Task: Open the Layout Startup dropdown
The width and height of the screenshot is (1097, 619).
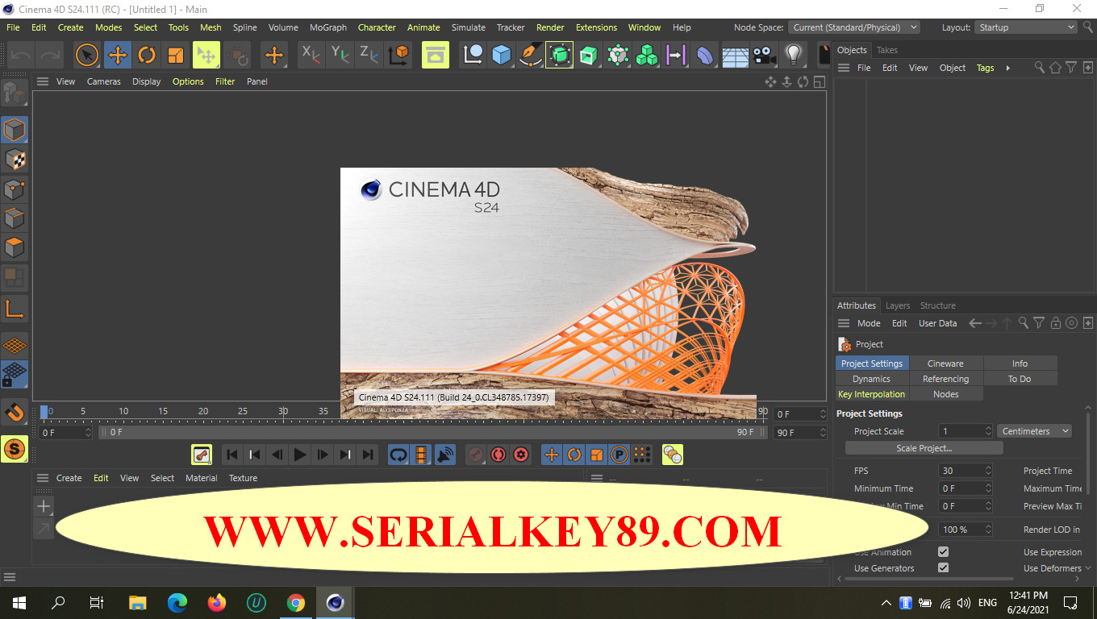Action: 1026,27
